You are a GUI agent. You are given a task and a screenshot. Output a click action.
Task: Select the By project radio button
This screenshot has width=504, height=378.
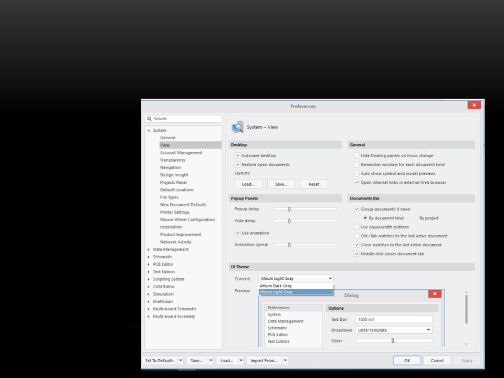[416, 218]
